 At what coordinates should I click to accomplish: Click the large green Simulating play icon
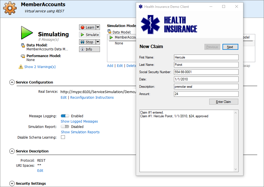(27, 33)
